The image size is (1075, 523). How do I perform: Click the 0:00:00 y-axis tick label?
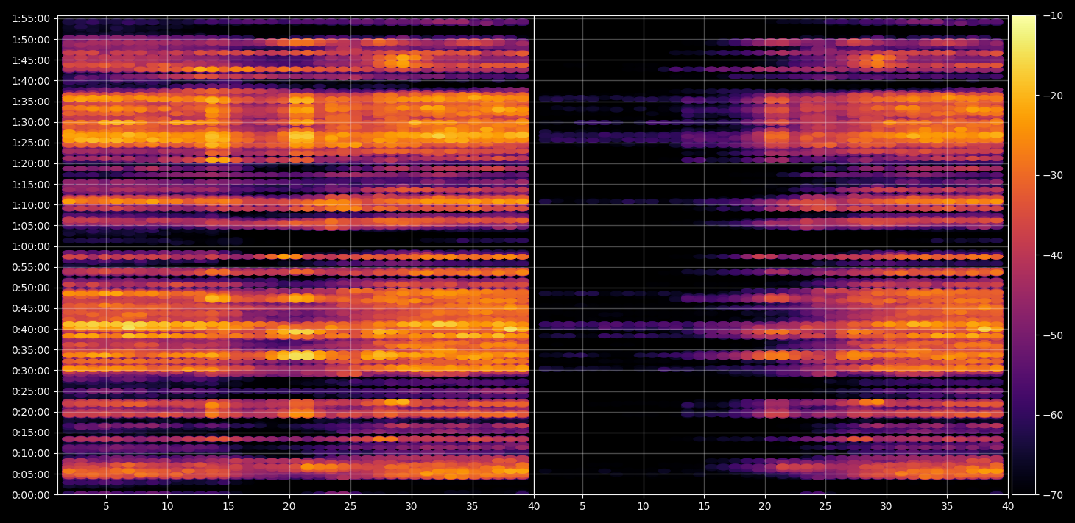pyautogui.click(x=31, y=495)
